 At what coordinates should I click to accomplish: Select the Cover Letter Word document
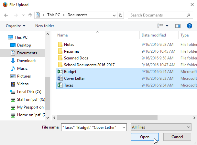click(74, 78)
